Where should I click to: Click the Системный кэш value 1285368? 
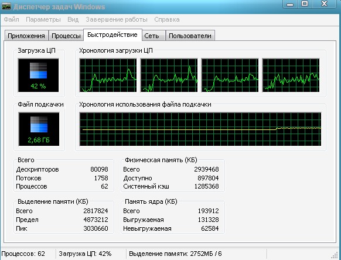[x=206, y=186]
